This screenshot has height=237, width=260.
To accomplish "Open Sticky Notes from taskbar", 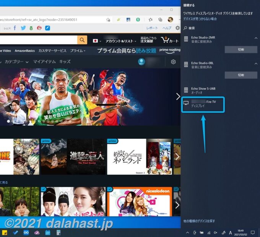I will 5,233.
